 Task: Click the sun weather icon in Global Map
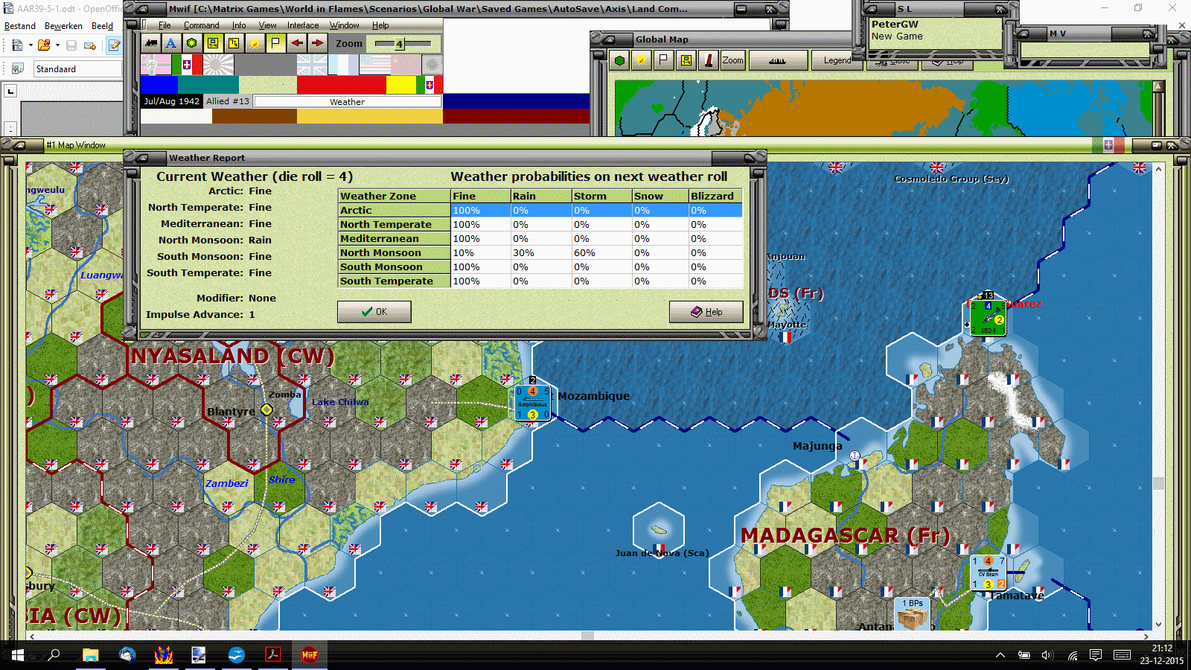640,60
